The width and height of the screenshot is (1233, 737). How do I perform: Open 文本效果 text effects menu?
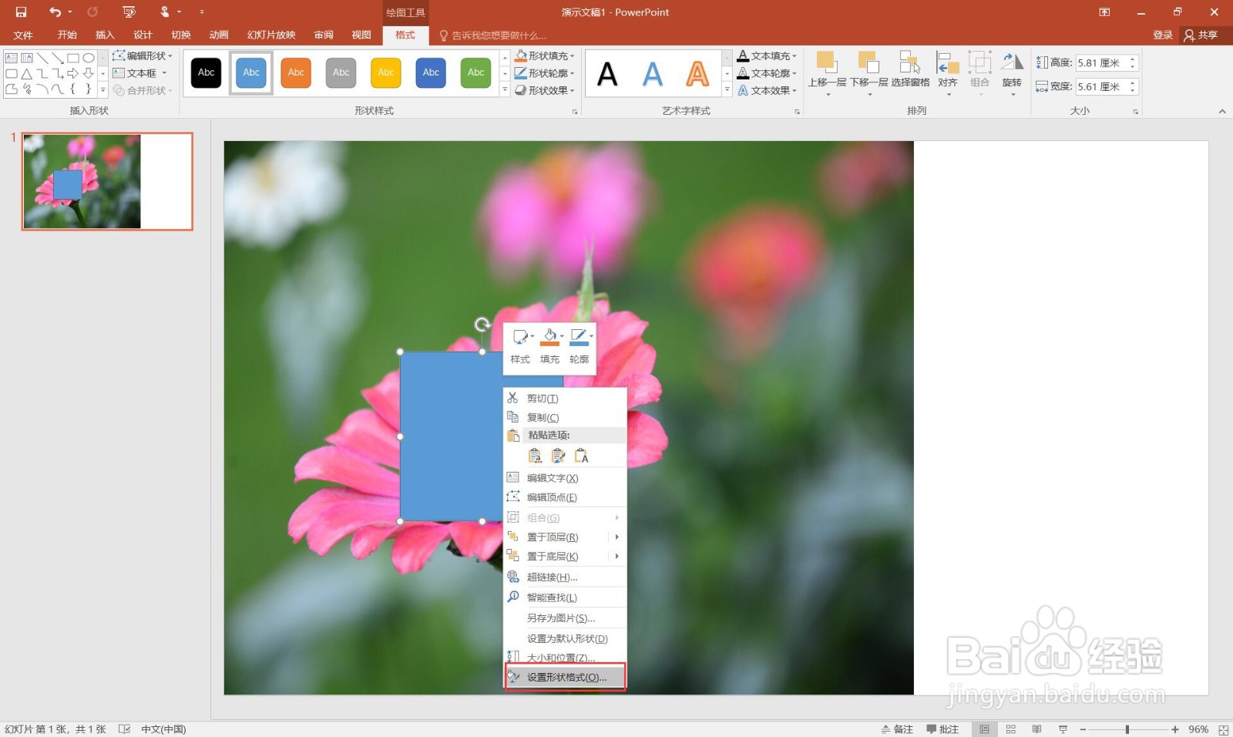pyautogui.click(x=767, y=90)
